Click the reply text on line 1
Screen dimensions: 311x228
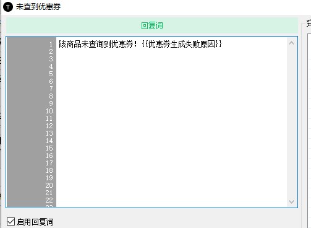140,44
